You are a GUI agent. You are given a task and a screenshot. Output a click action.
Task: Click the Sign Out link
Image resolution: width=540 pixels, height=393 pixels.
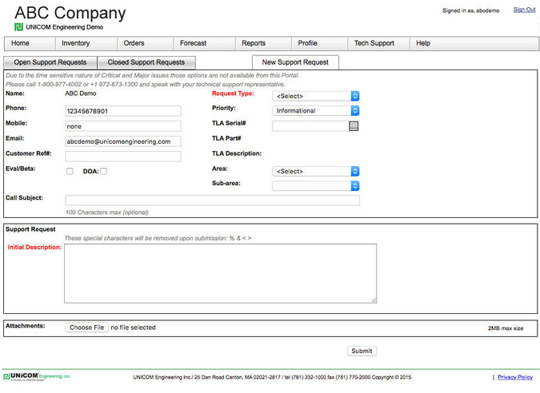coord(524,10)
